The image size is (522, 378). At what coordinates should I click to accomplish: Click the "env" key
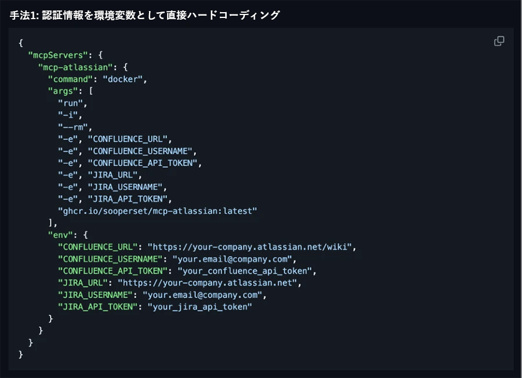[x=60, y=235]
